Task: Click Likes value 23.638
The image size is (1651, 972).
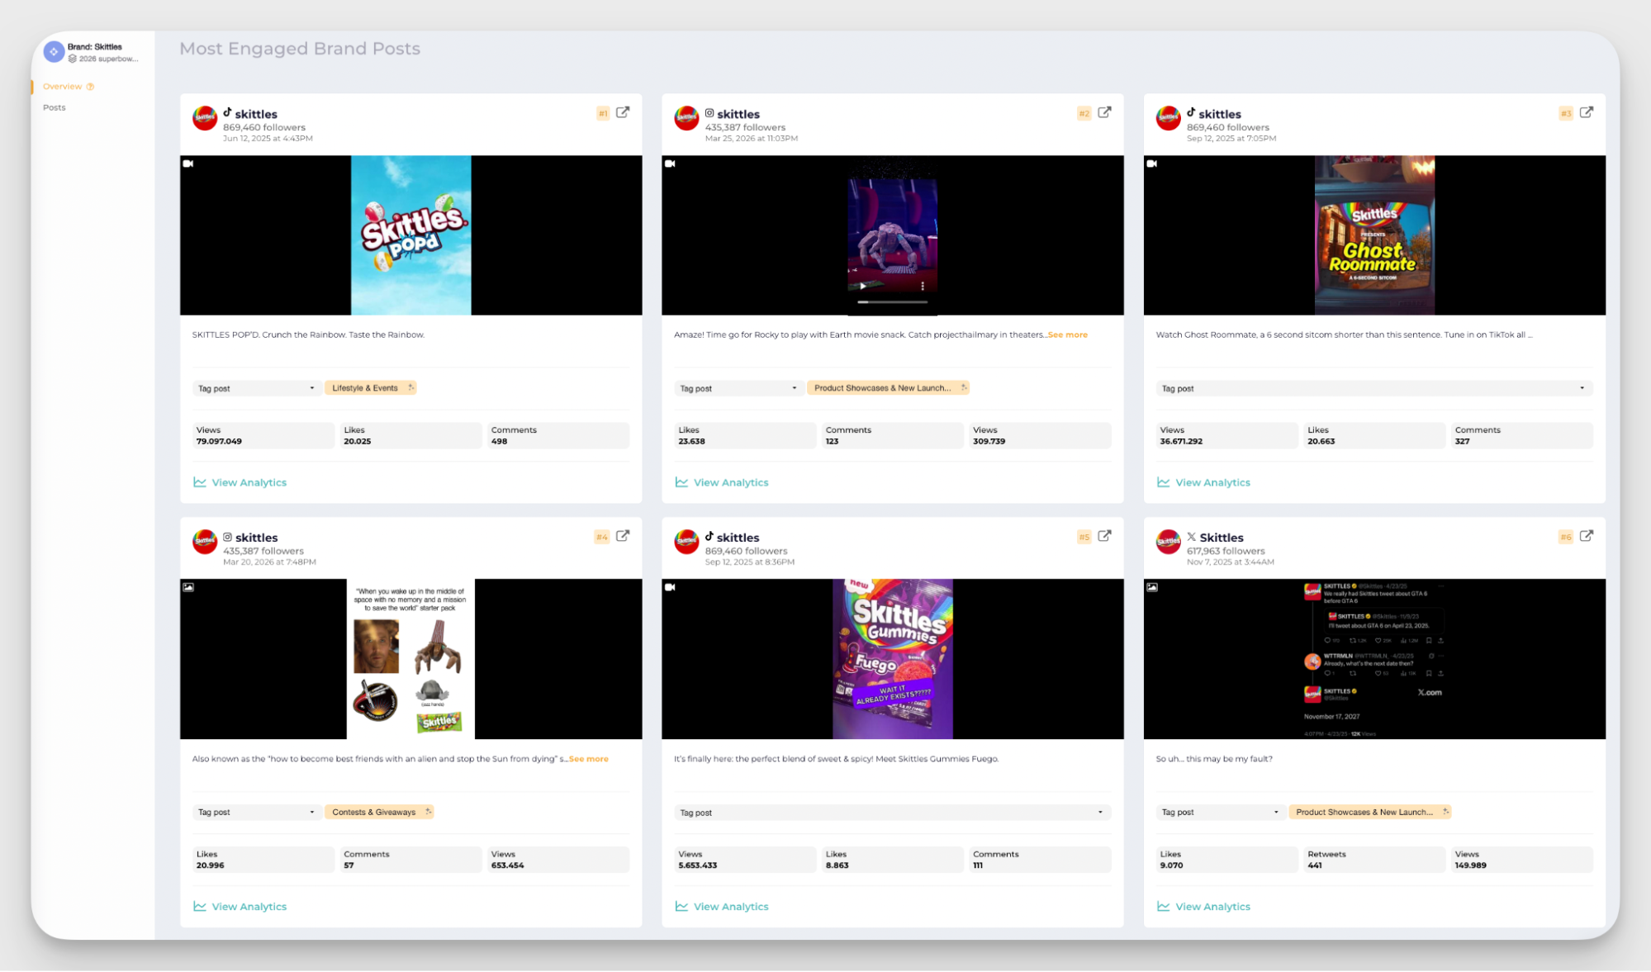Action: click(x=692, y=442)
